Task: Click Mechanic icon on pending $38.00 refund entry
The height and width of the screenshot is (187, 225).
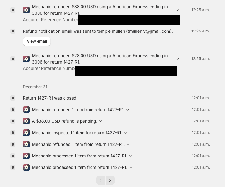Action: click(26, 121)
